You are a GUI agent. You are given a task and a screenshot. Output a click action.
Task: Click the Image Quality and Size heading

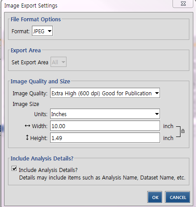(40, 82)
